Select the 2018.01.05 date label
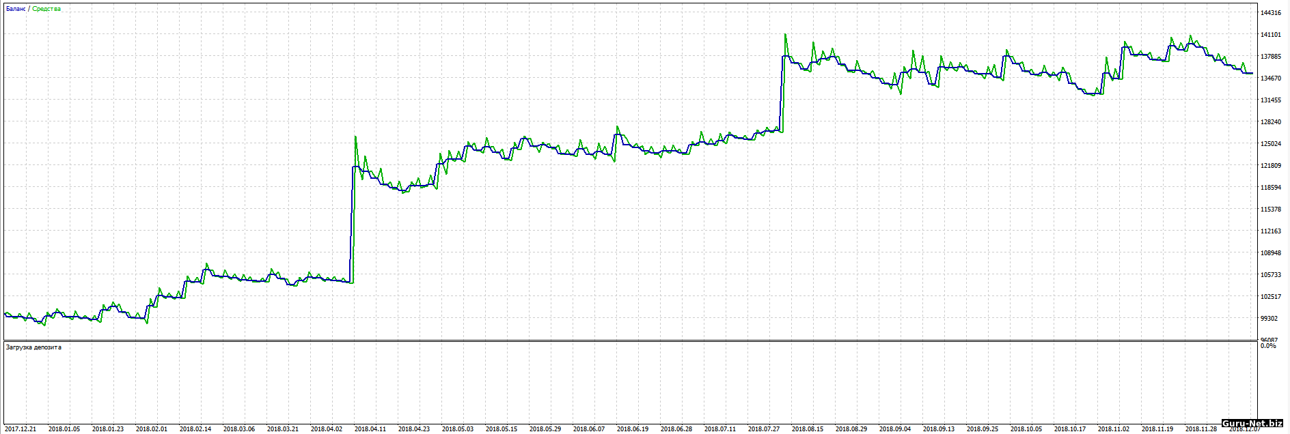1290x434 pixels. click(64, 429)
